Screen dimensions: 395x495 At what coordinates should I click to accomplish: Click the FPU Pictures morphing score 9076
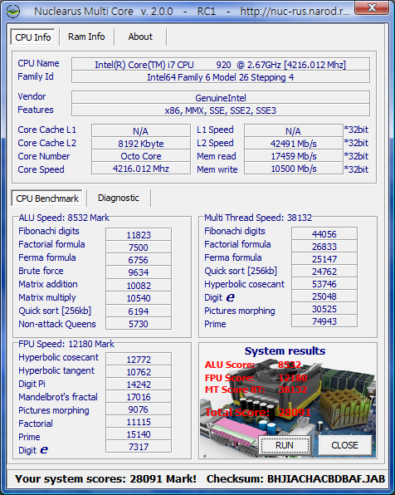click(139, 409)
